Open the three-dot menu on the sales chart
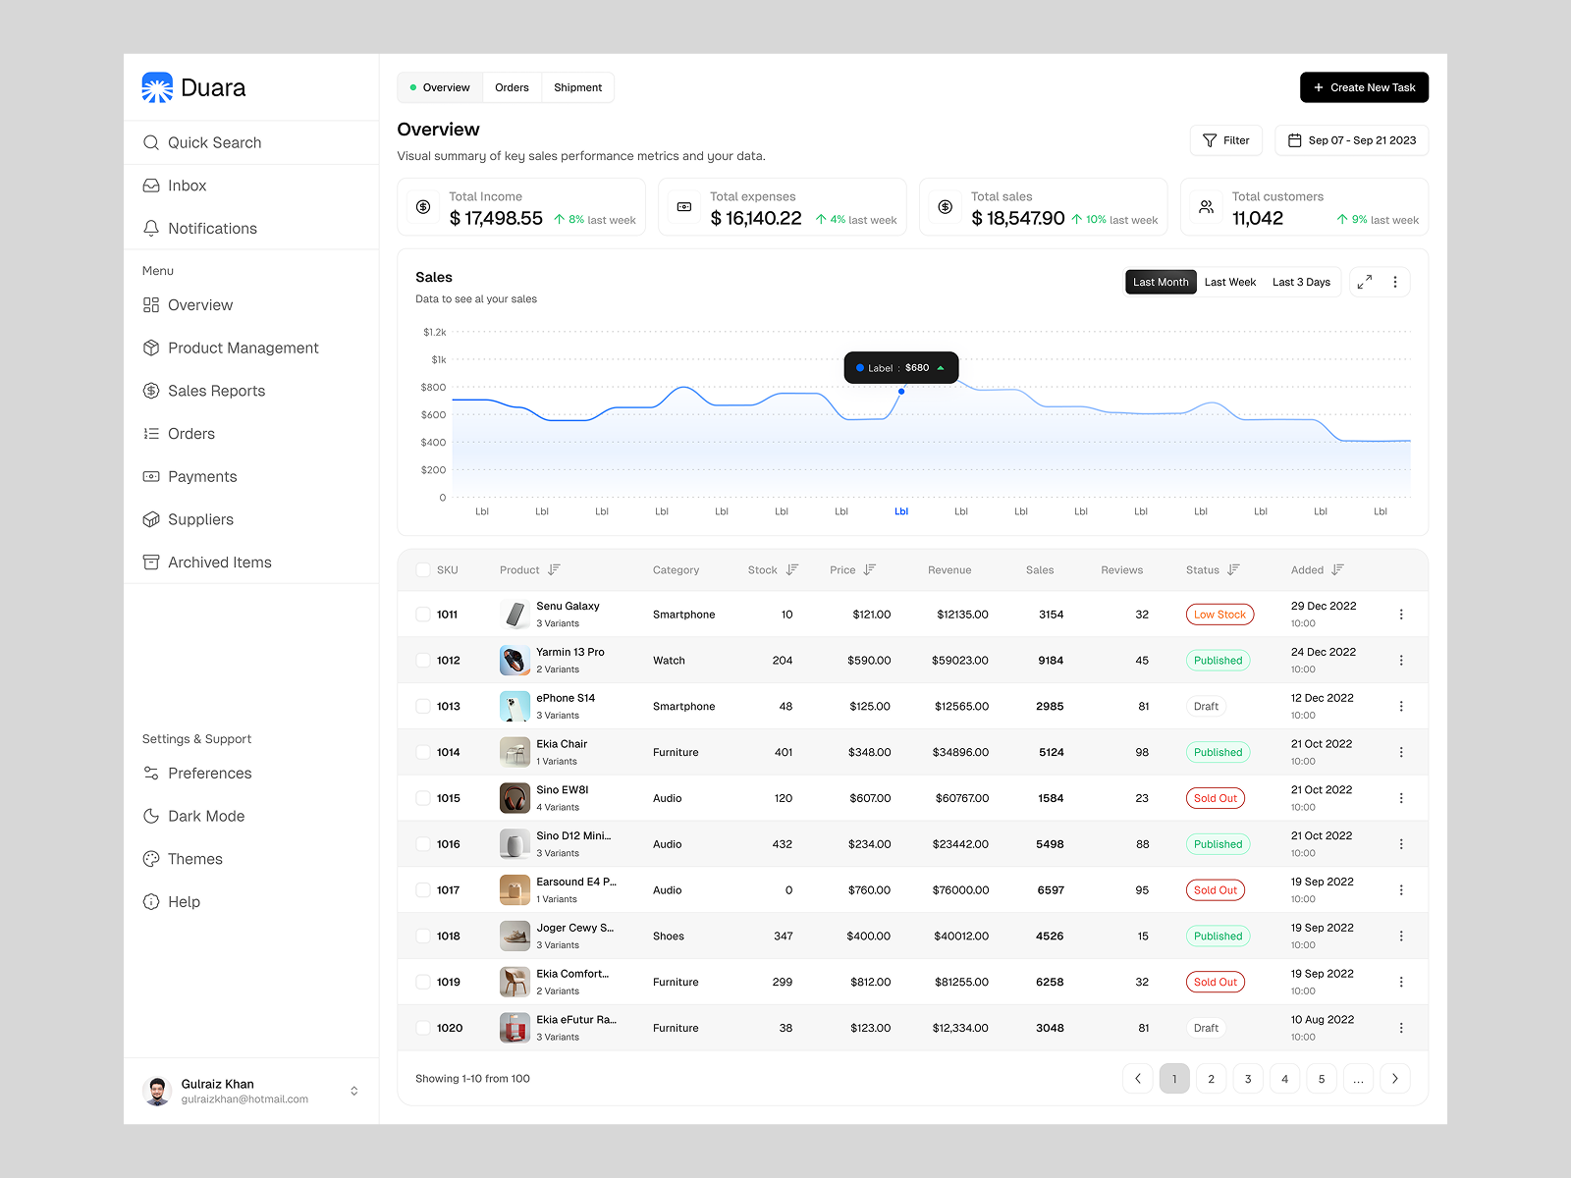The image size is (1571, 1178). (x=1394, y=282)
